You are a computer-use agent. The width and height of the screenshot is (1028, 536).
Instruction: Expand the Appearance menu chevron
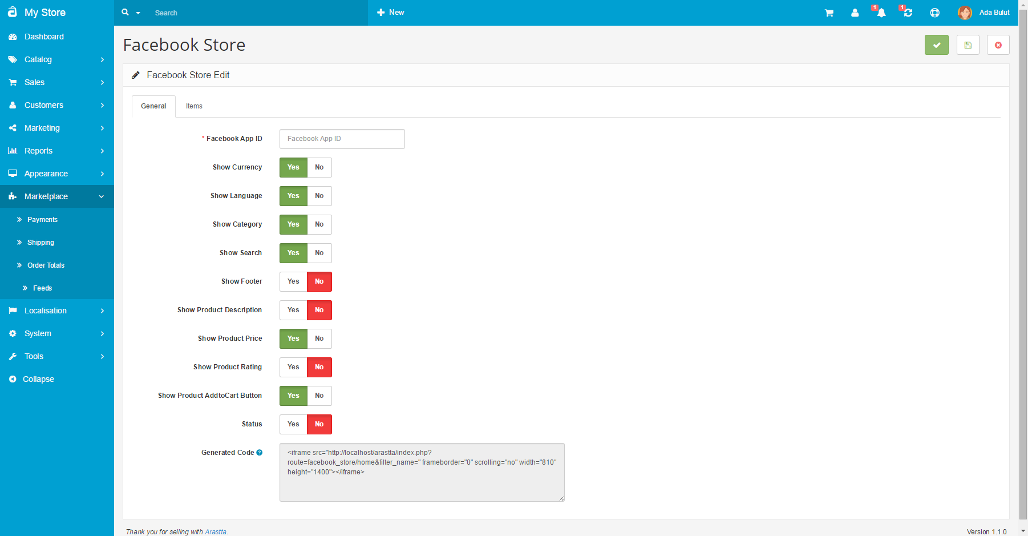pos(102,174)
